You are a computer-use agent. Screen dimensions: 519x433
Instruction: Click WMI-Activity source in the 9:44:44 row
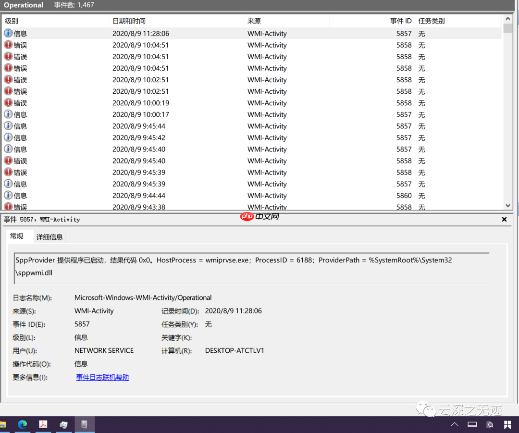[x=267, y=196]
